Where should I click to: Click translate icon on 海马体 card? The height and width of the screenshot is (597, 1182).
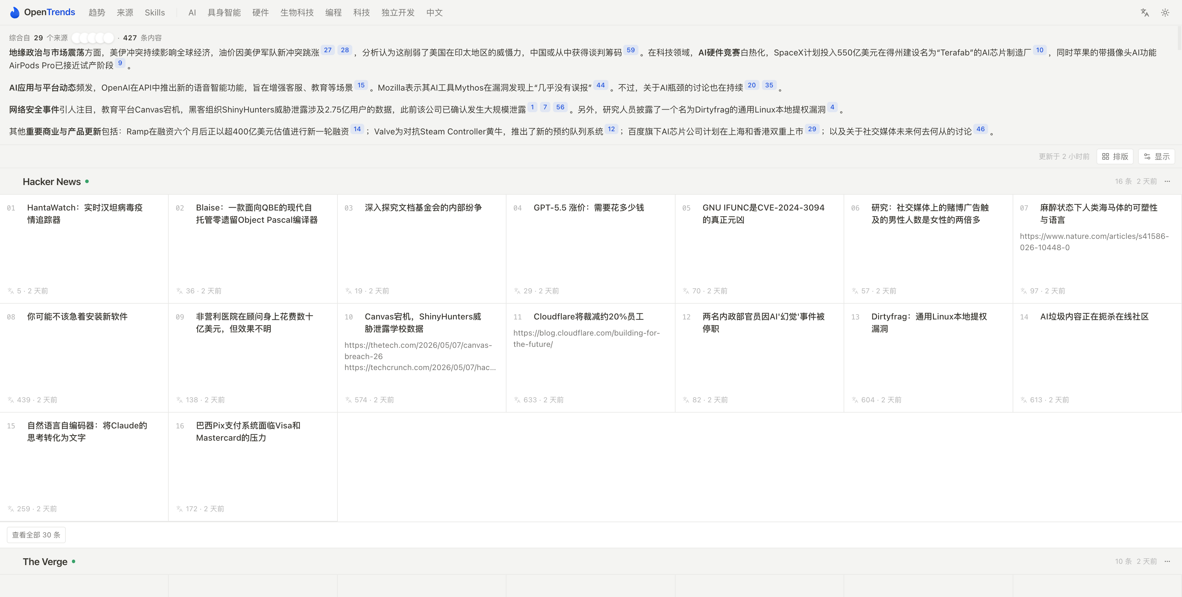coord(1024,291)
